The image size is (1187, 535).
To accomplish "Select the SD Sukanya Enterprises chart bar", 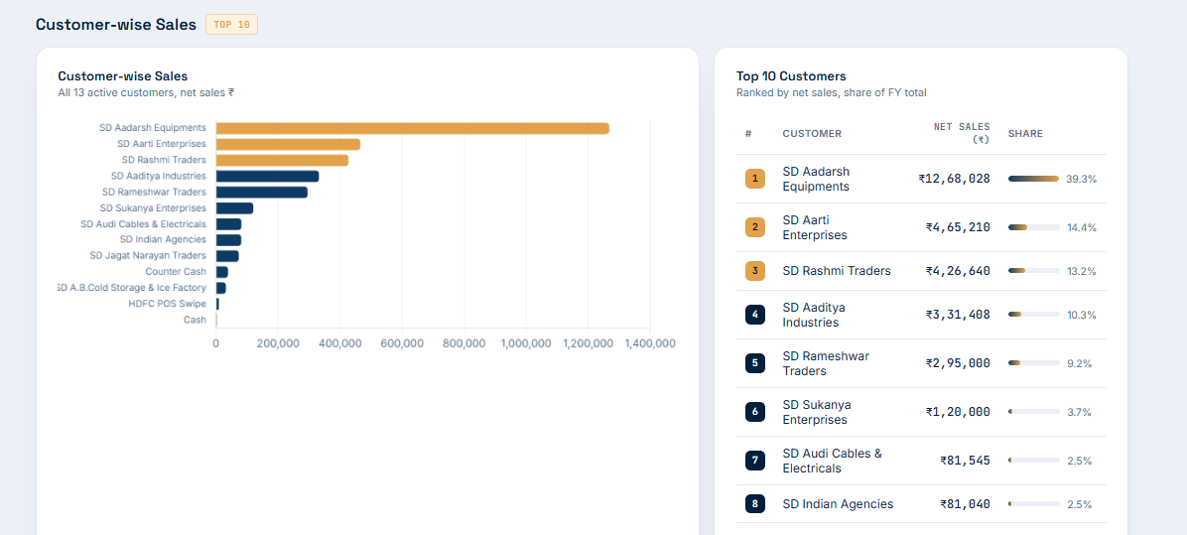I will pyautogui.click(x=234, y=208).
